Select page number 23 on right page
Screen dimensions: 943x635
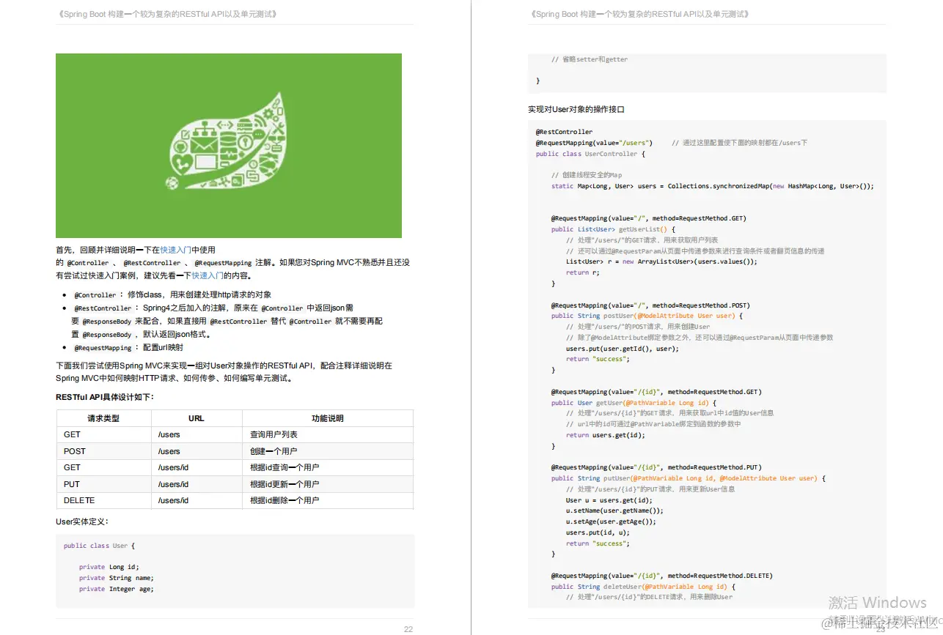pos(881,628)
